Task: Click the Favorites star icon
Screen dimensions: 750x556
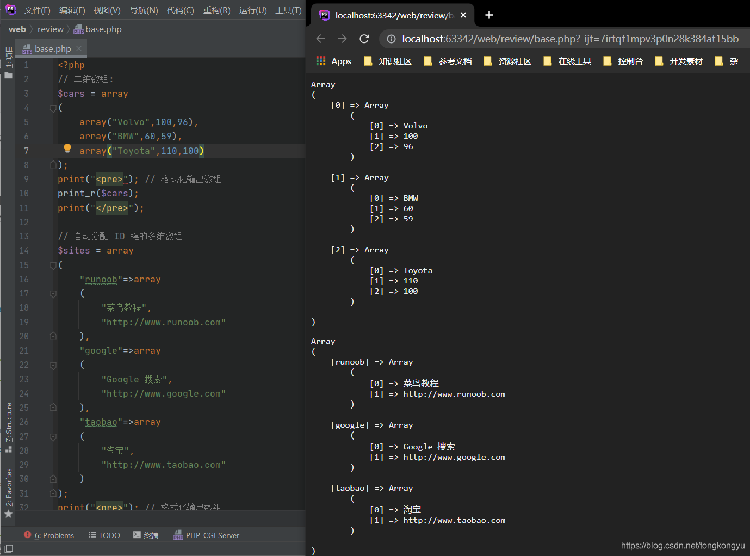Action: [8, 514]
